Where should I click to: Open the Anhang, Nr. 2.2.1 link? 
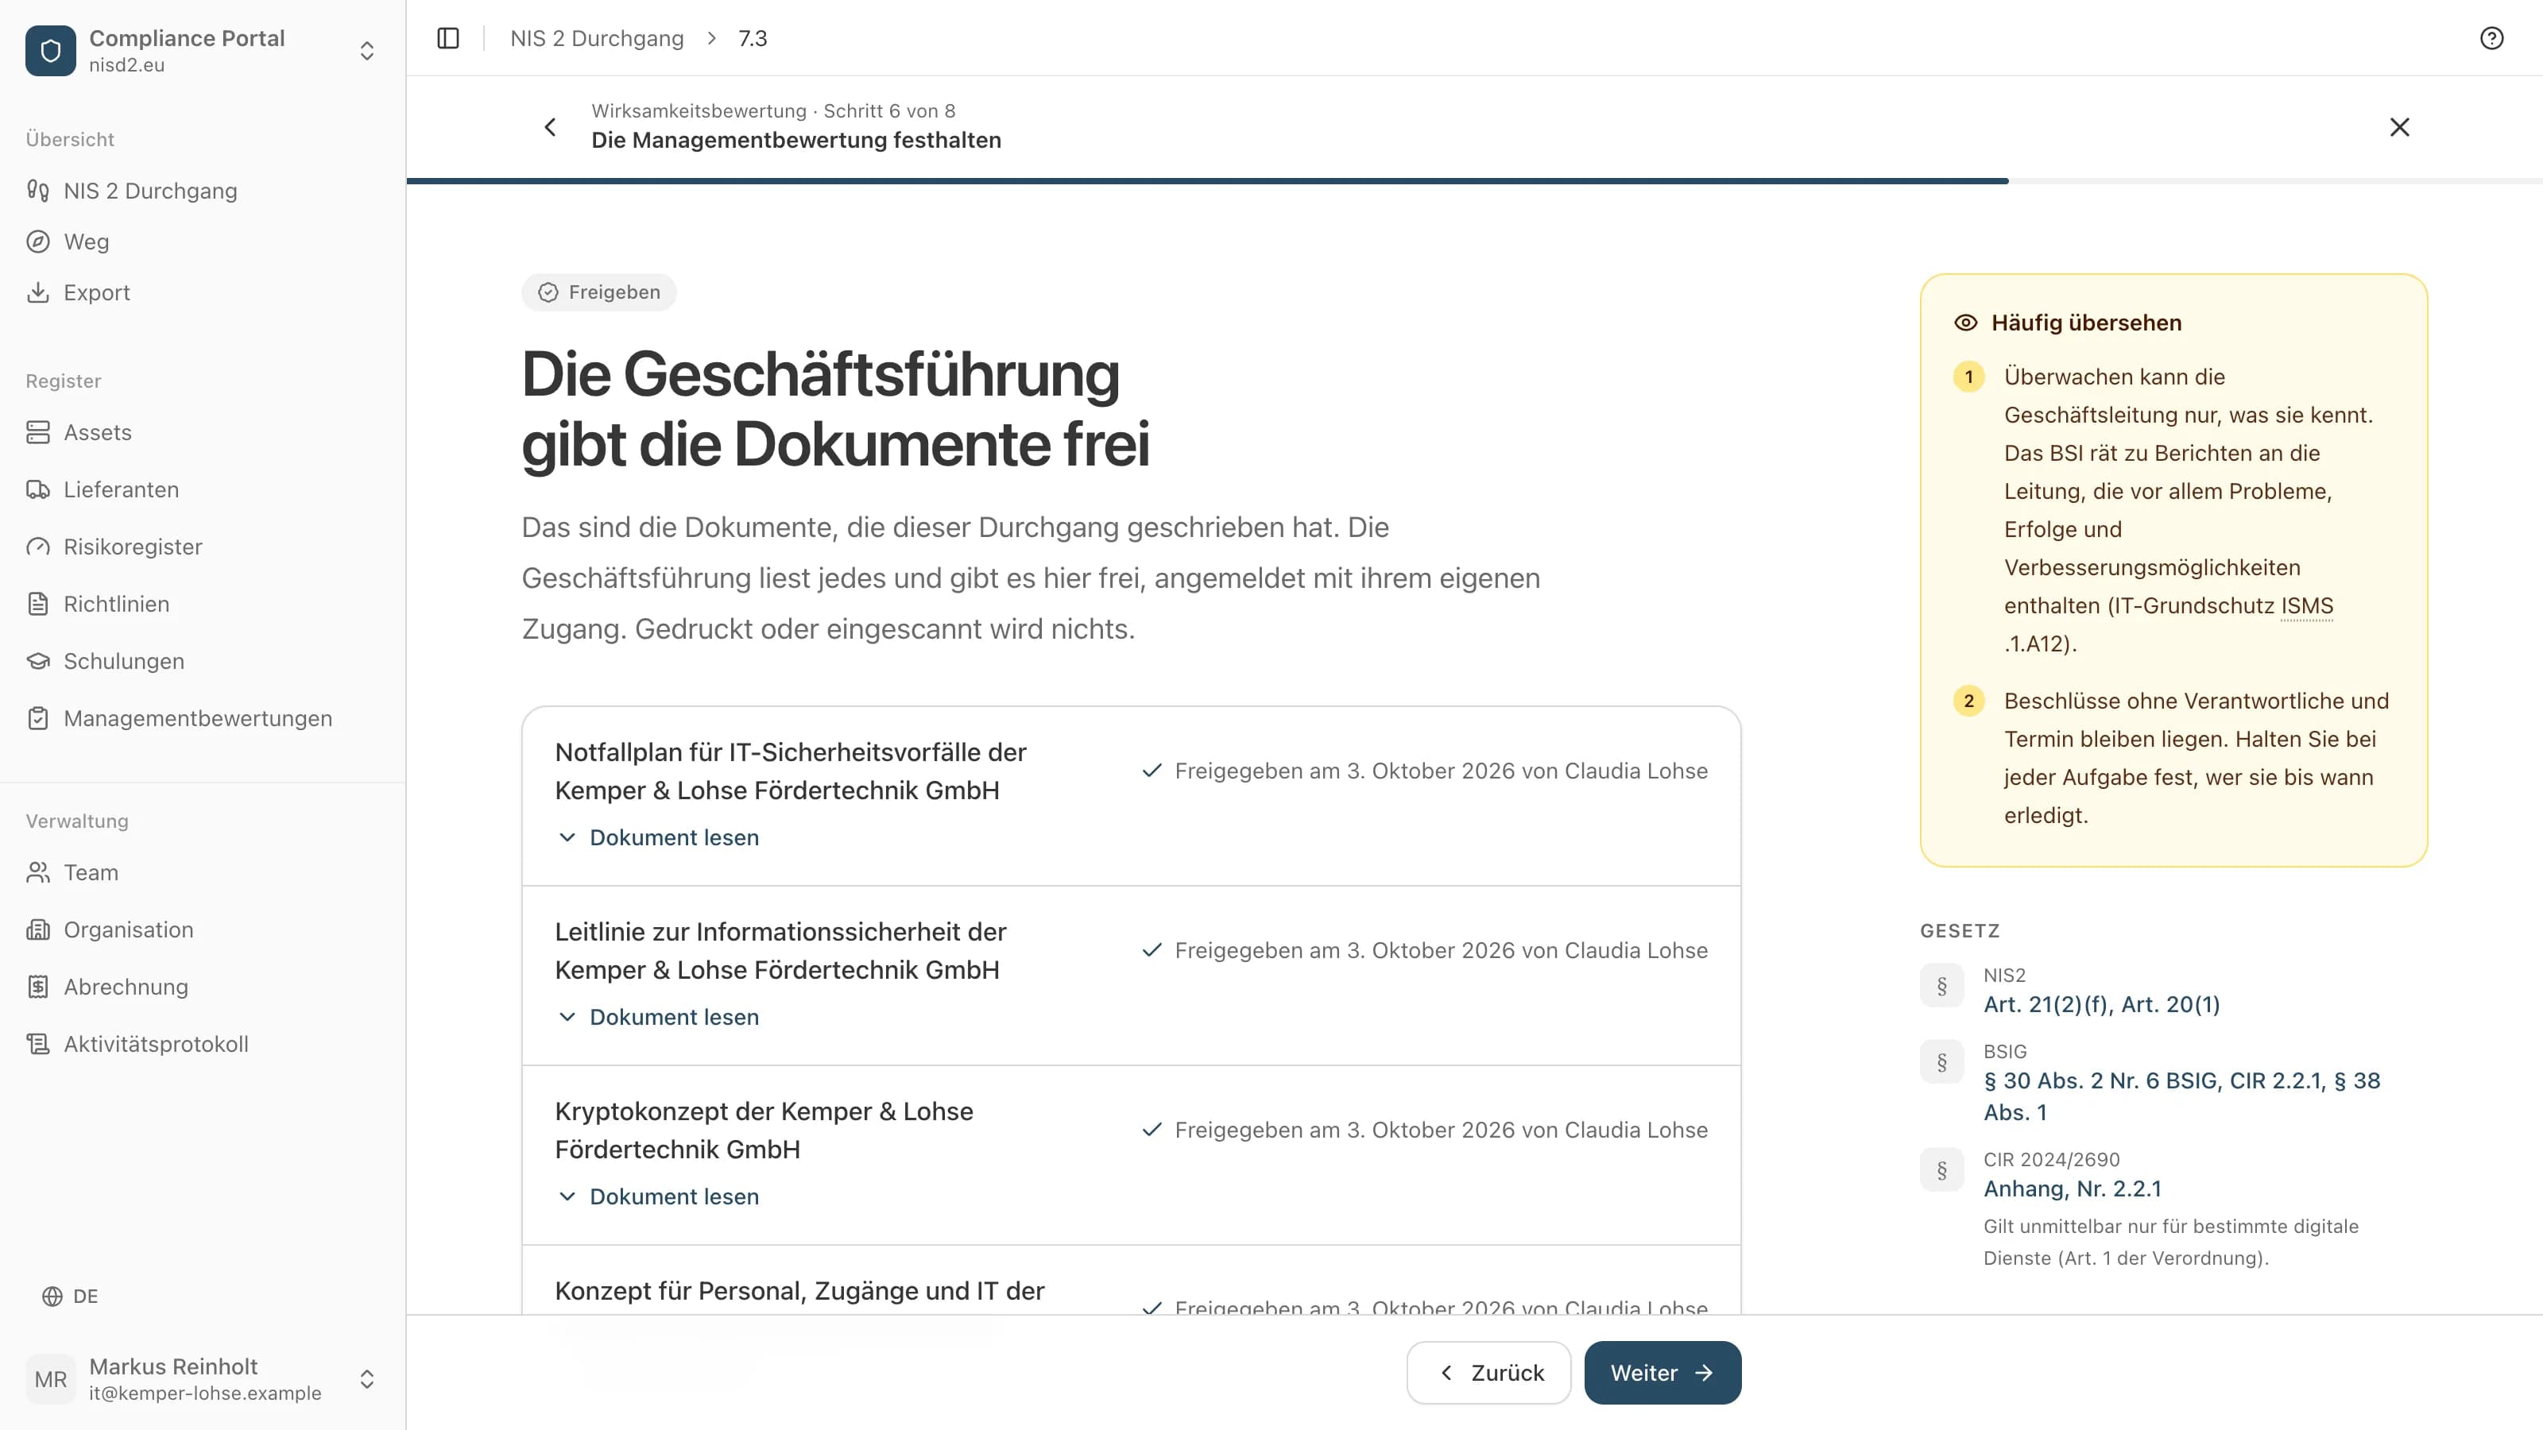(x=2072, y=1188)
